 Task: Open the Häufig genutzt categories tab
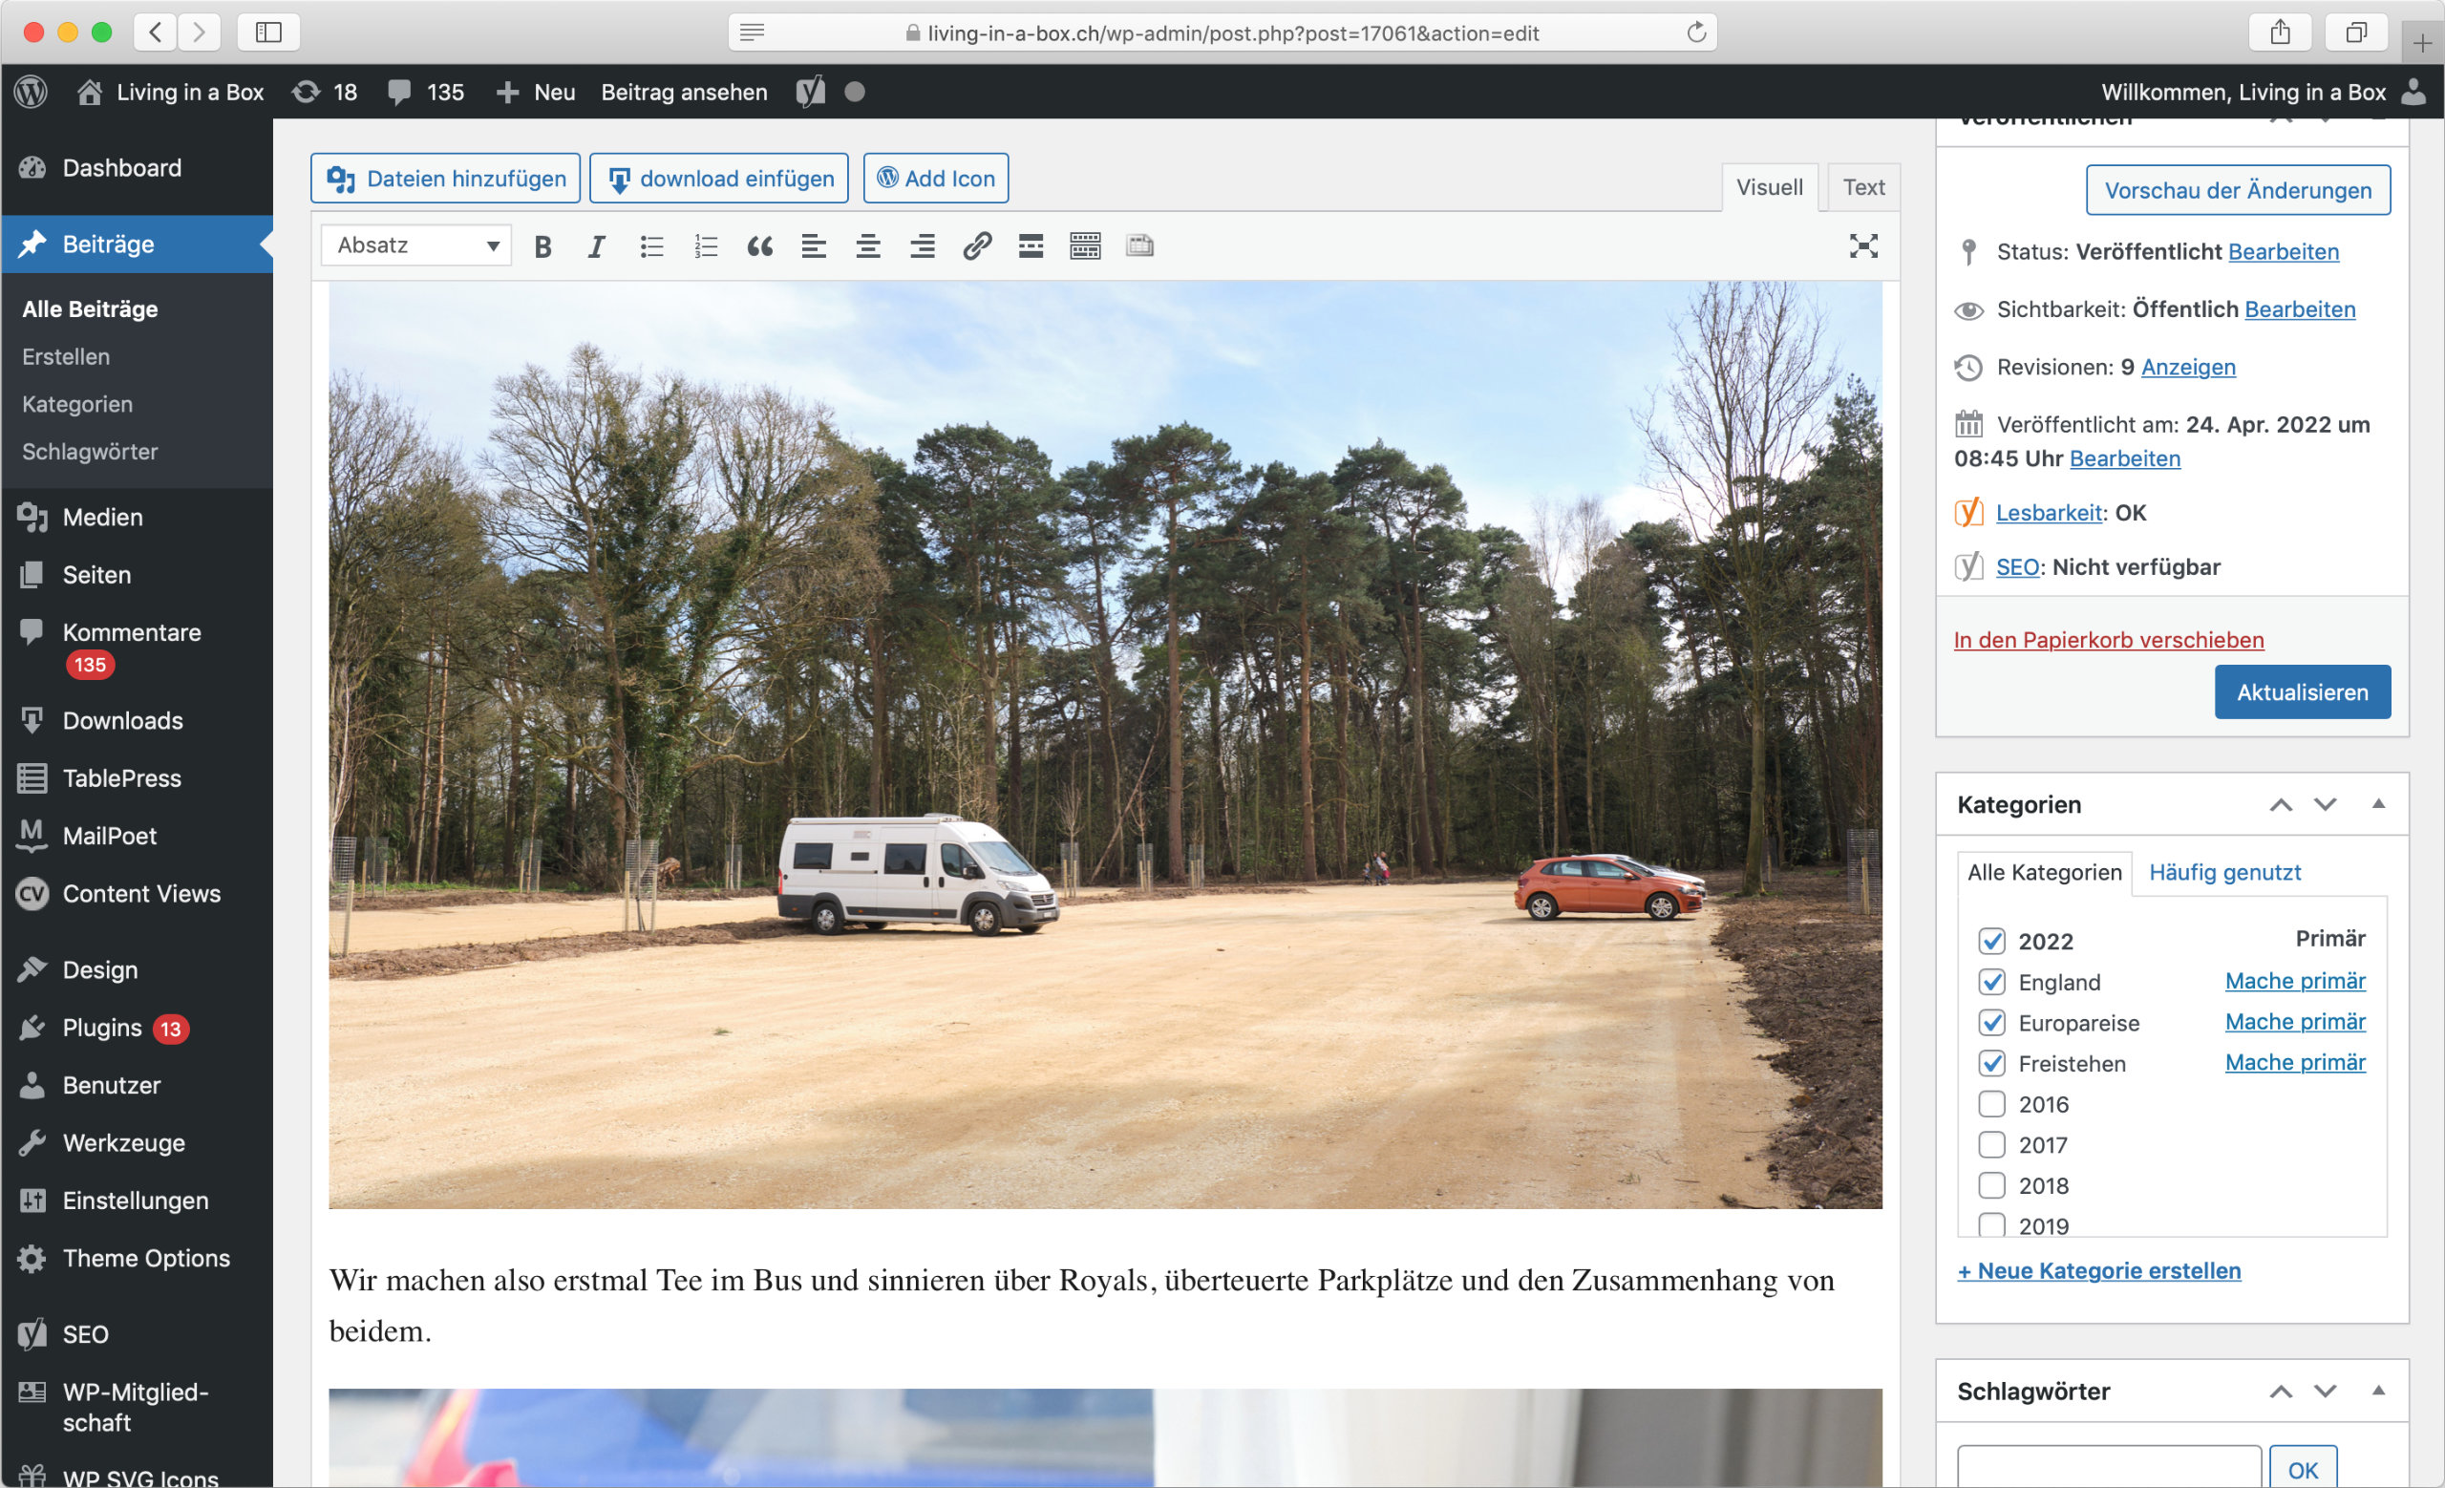(2223, 873)
